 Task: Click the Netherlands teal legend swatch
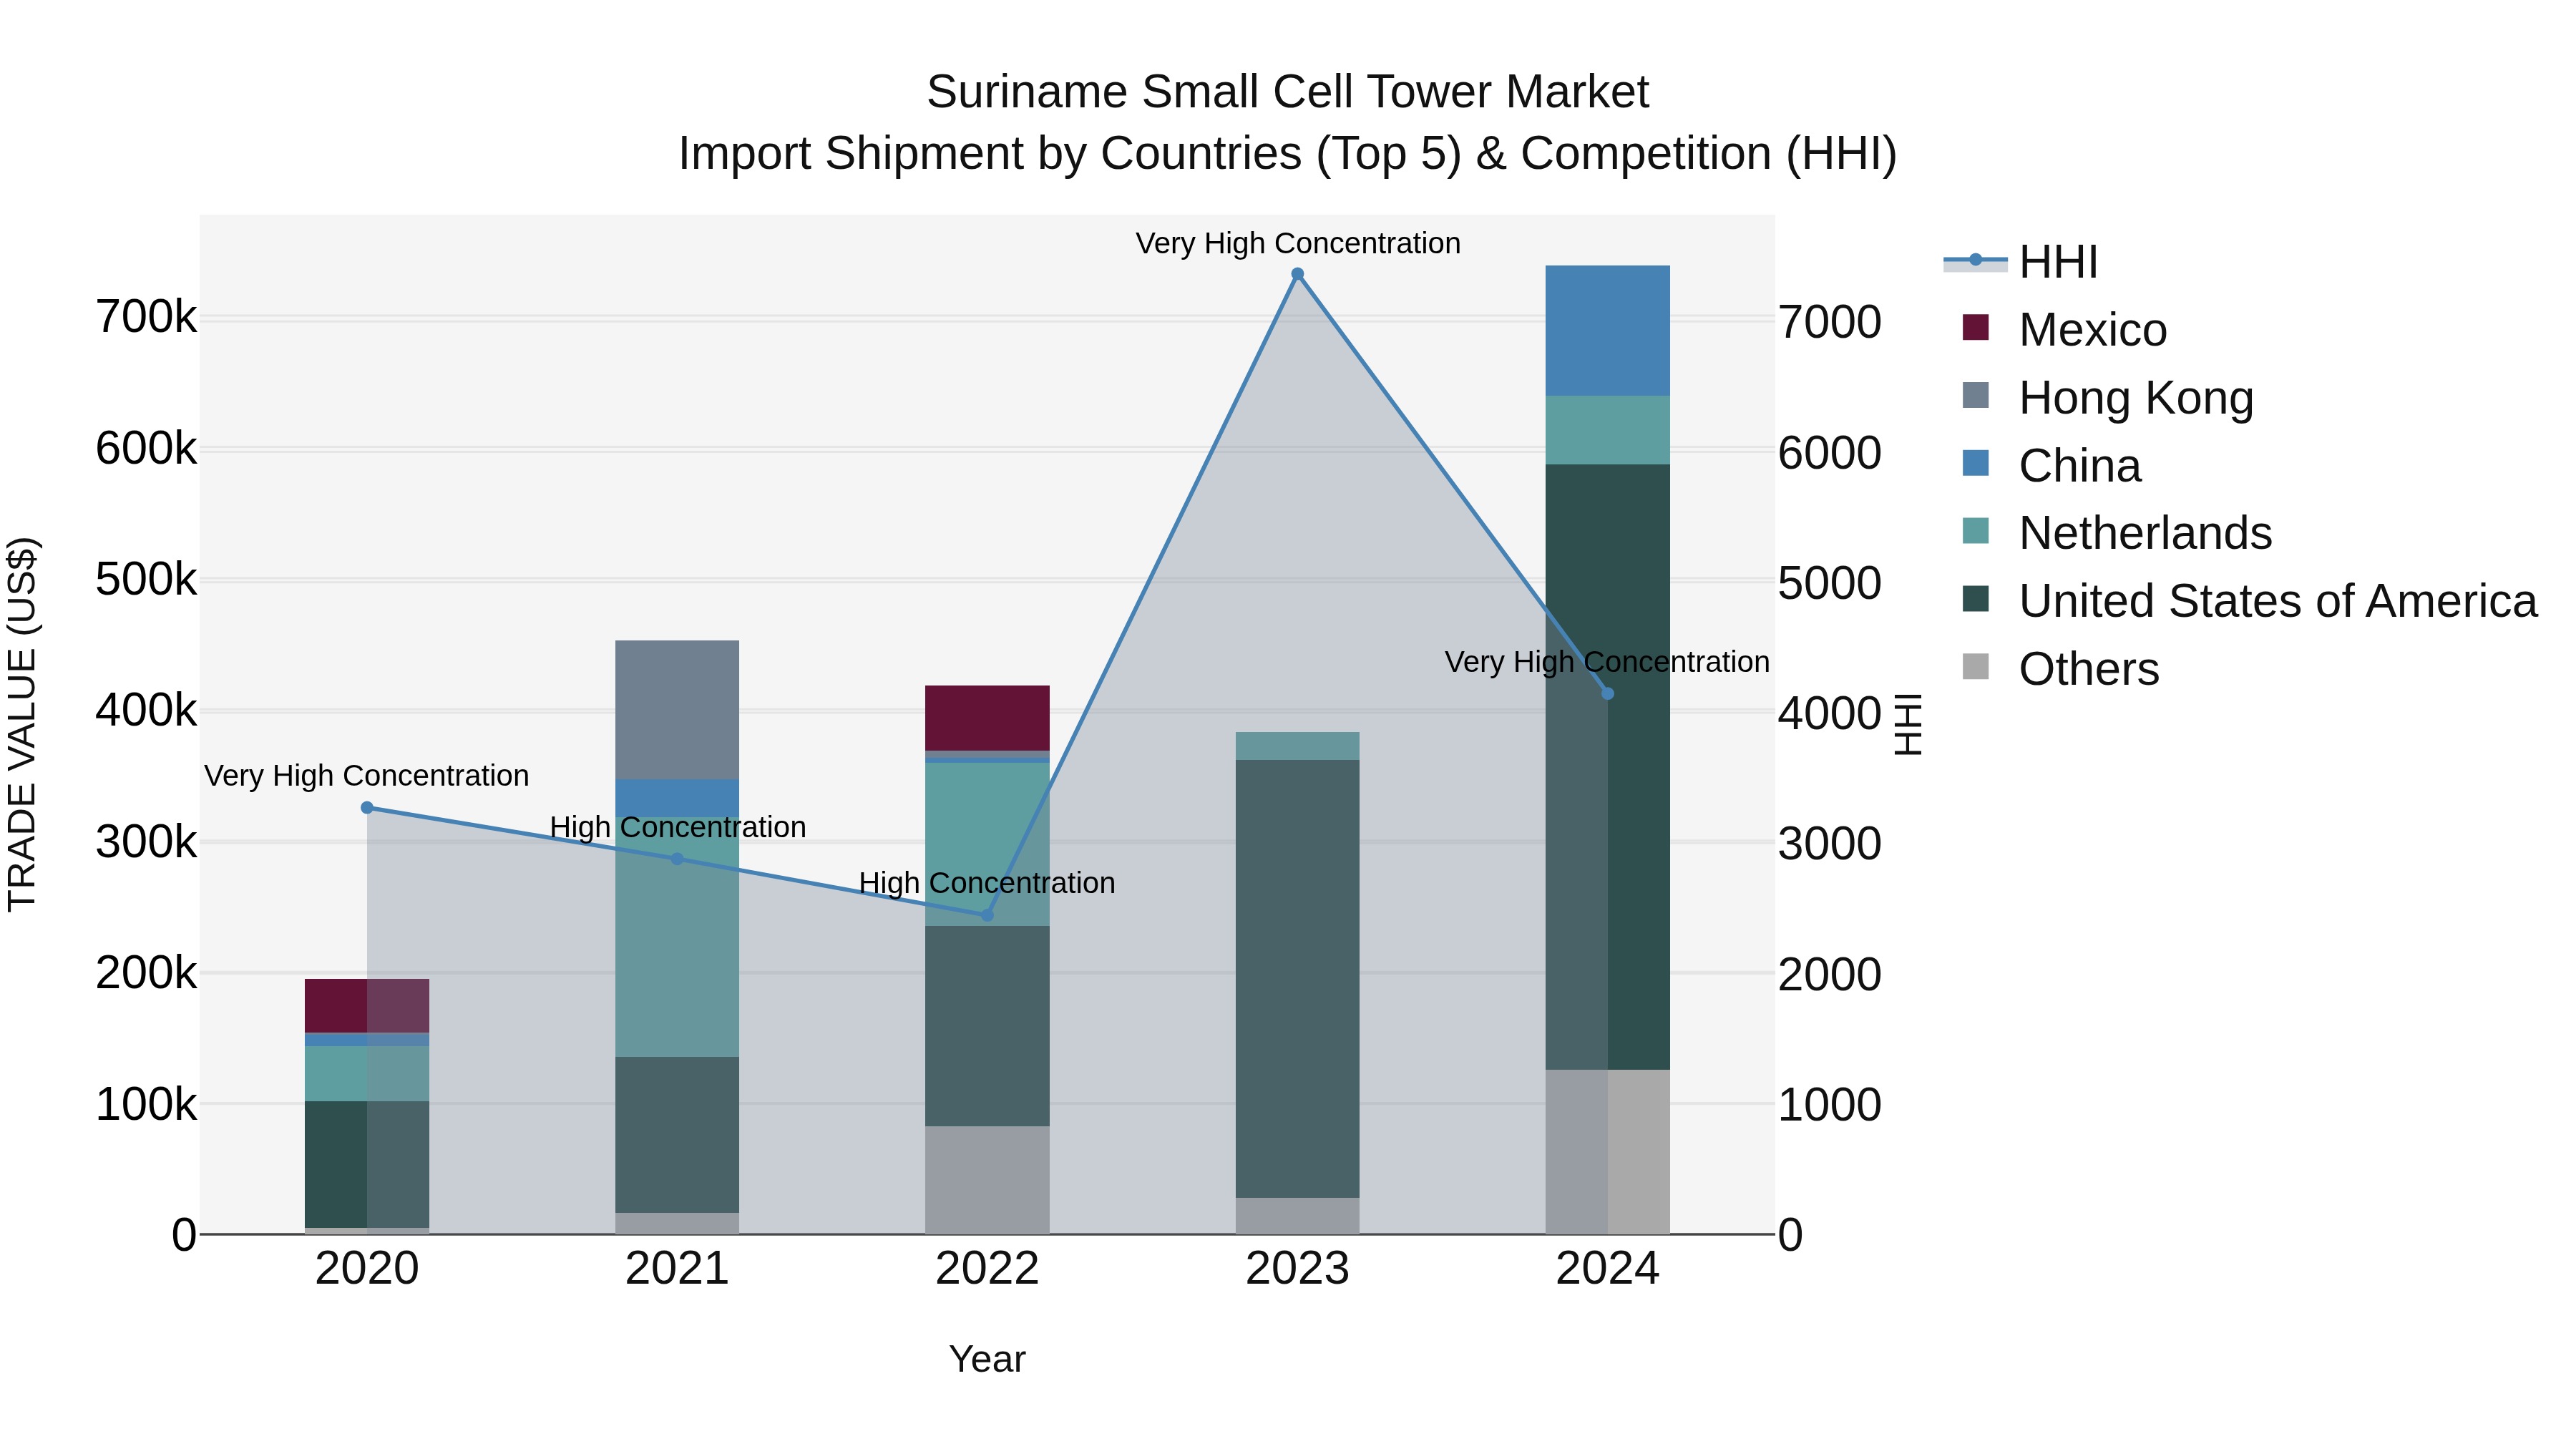coord(1975,531)
